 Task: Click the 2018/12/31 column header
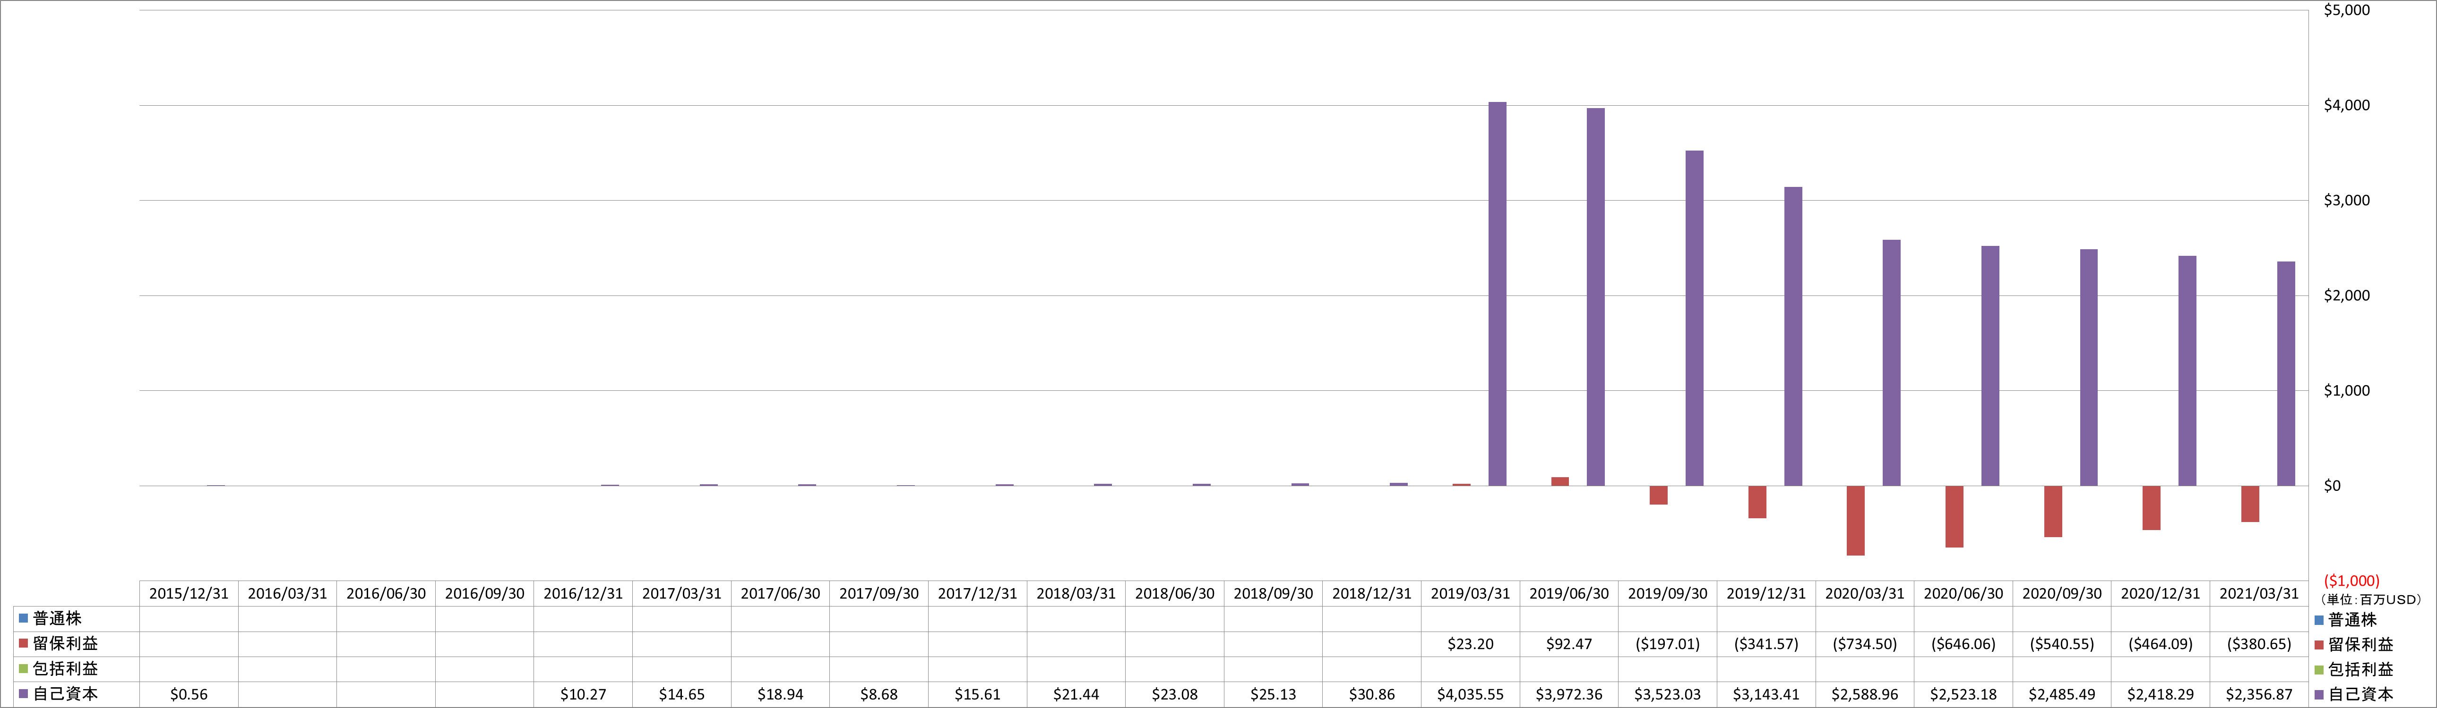pos(1372,594)
